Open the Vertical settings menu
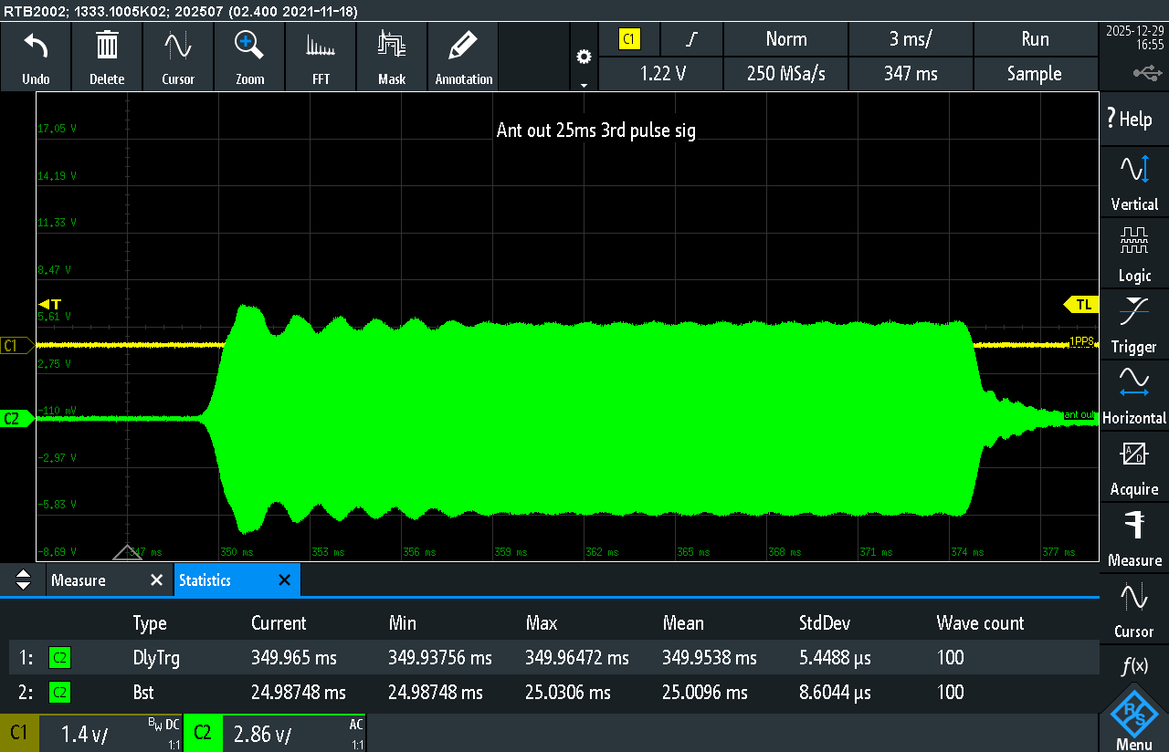The width and height of the screenshot is (1169, 752). (1133, 183)
